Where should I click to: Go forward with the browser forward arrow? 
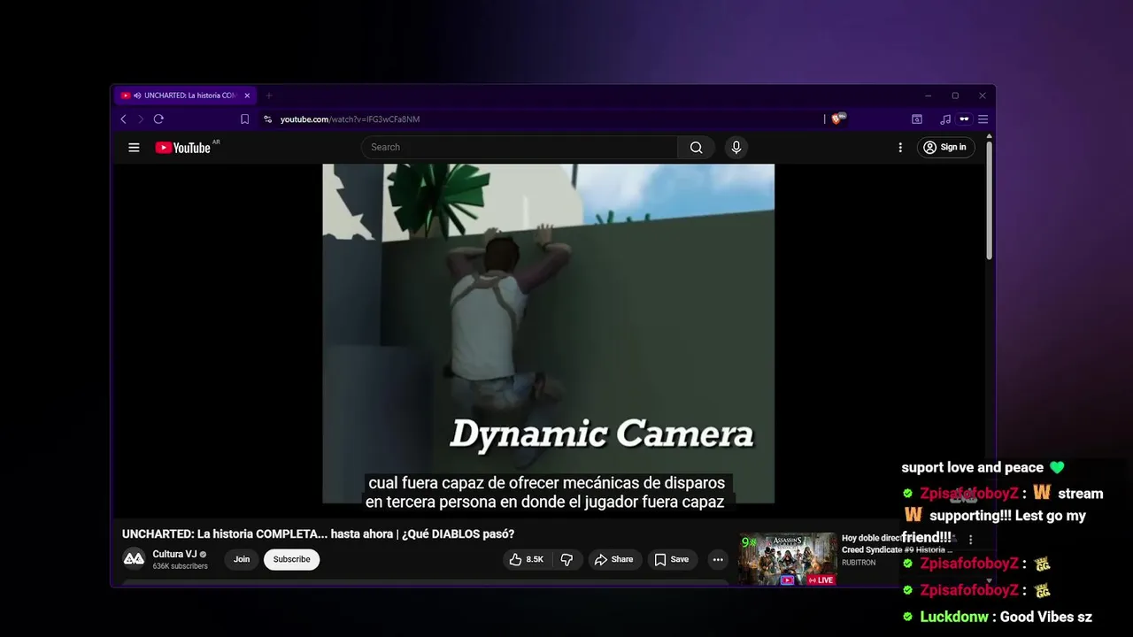[140, 119]
